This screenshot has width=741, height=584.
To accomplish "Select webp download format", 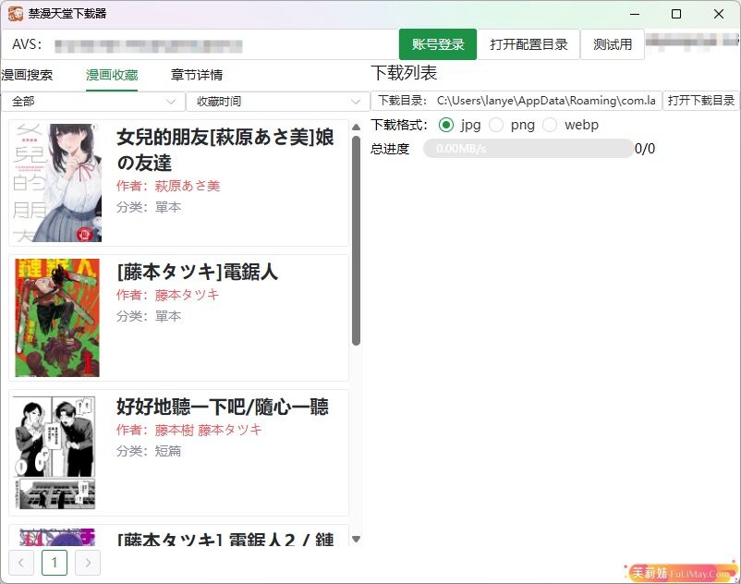I will click(551, 125).
